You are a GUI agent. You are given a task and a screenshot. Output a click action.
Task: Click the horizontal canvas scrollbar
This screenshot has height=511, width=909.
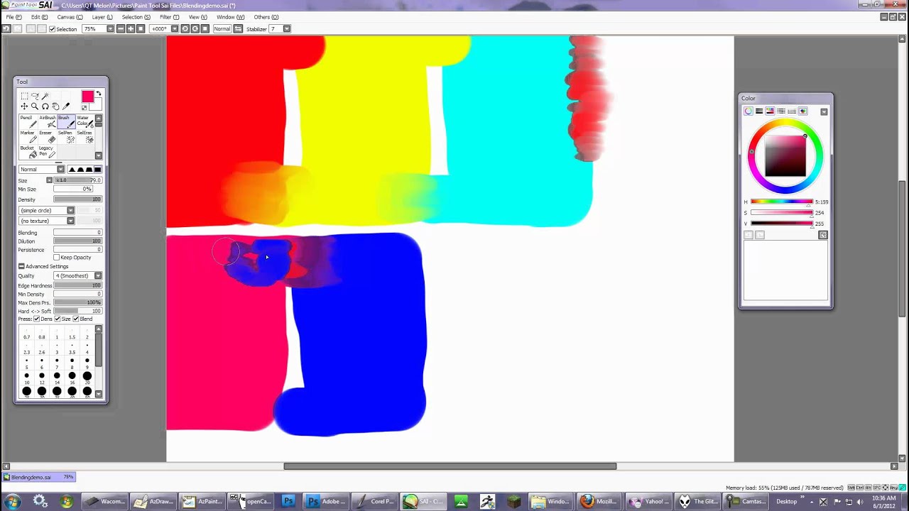tap(450, 466)
